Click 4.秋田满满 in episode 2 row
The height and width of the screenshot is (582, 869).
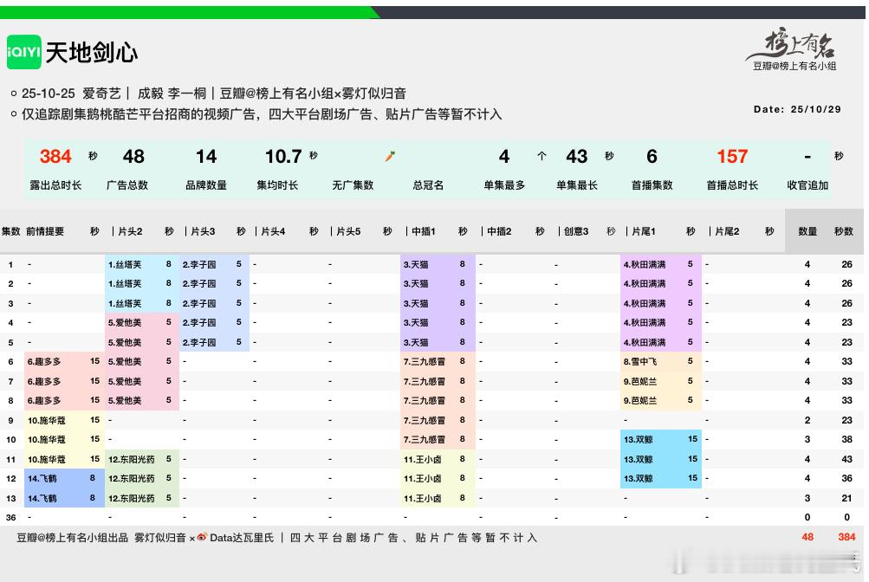click(x=645, y=283)
